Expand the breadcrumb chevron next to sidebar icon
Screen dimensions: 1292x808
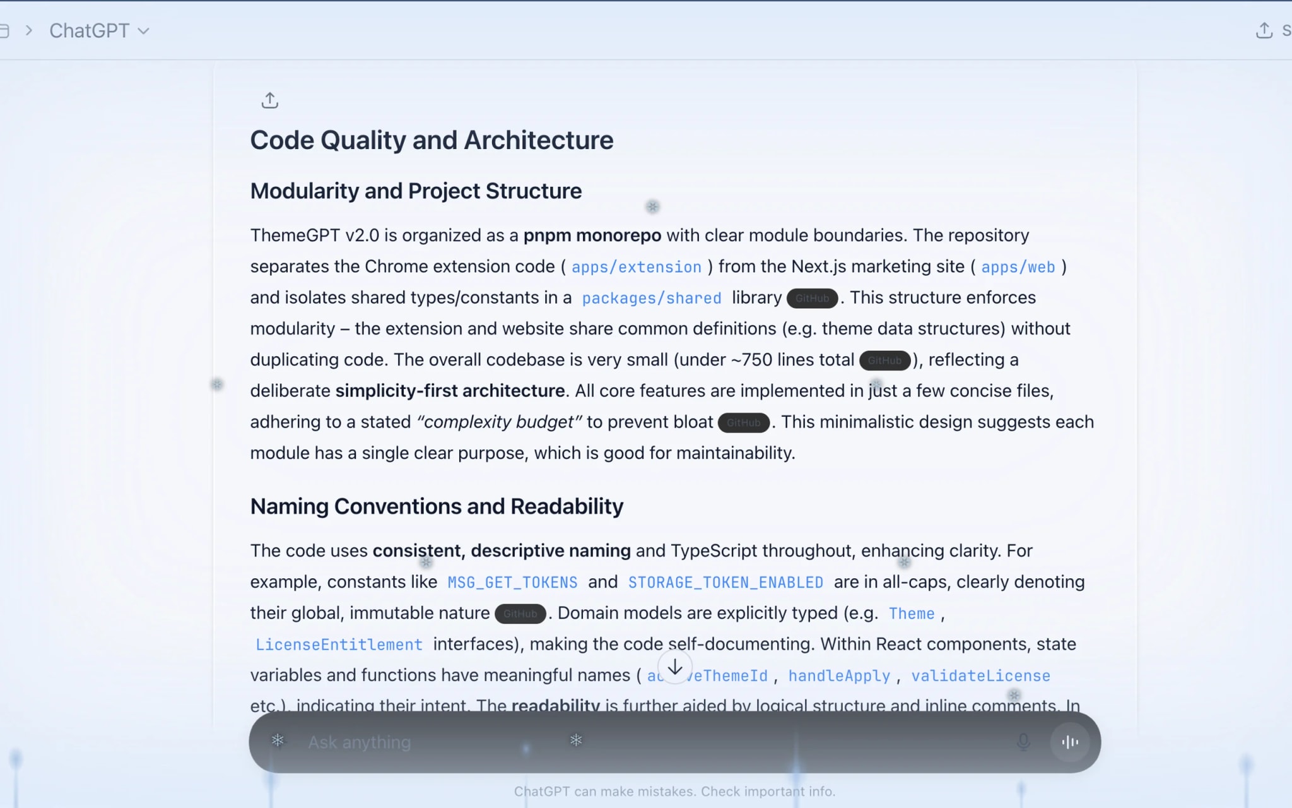coord(29,30)
